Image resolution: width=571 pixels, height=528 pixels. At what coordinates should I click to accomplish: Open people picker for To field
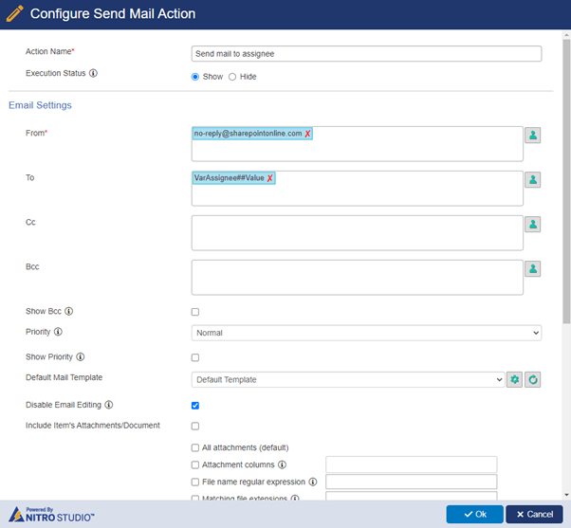click(x=532, y=180)
